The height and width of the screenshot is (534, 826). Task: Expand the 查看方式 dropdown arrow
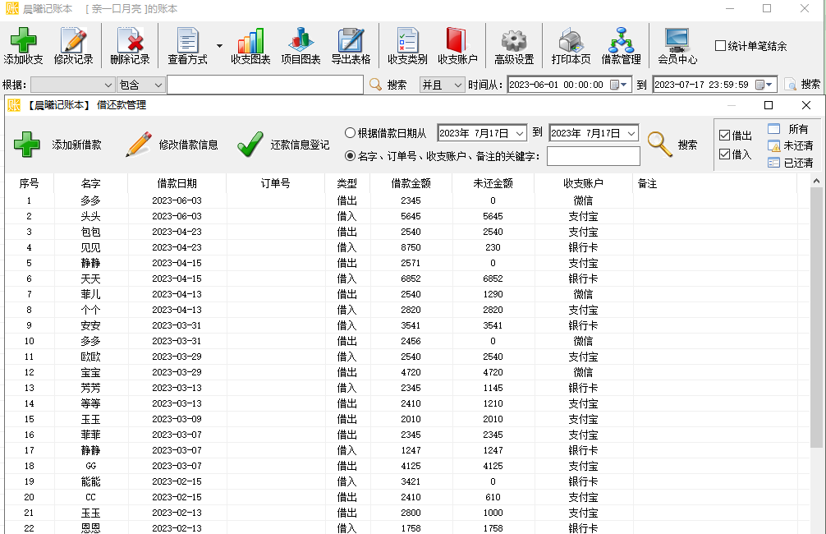point(219,46)
